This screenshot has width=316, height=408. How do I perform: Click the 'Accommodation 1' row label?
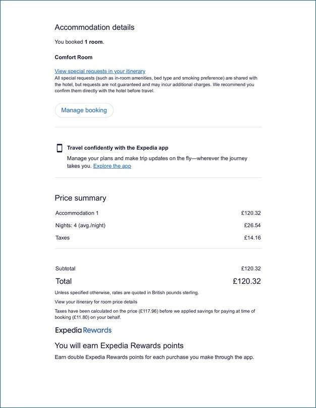(x=77, y=213)
